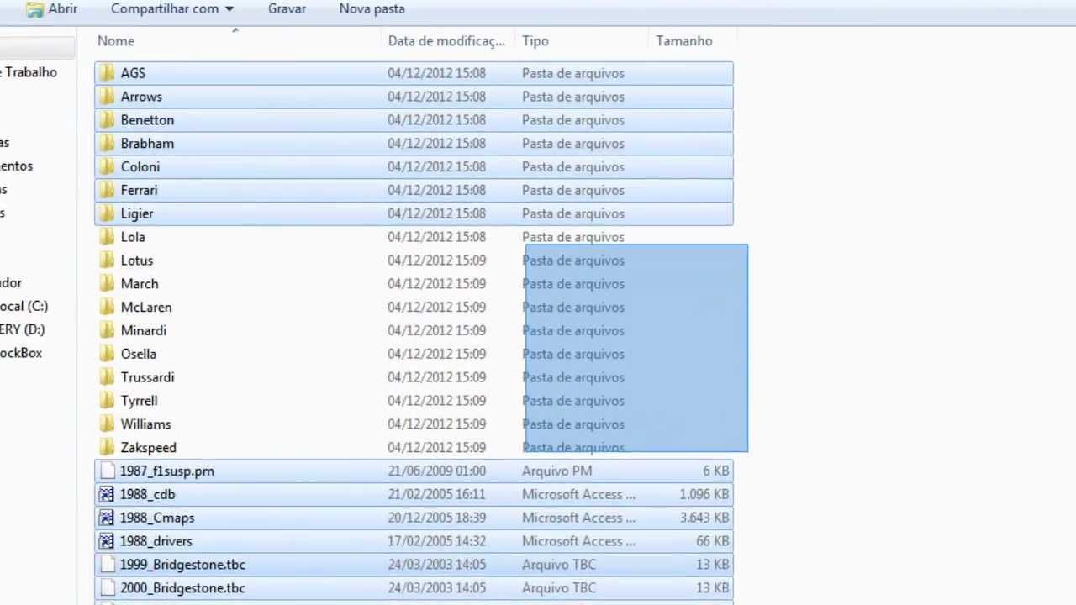Screen dimensions: 1076x605
Task: Select the 2000_Bridgestone.tbc file name
Action: tap(182, 588)
